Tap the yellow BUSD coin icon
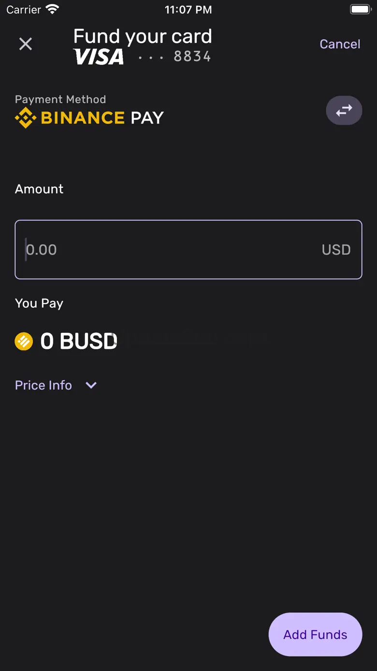 coord(24,342)
